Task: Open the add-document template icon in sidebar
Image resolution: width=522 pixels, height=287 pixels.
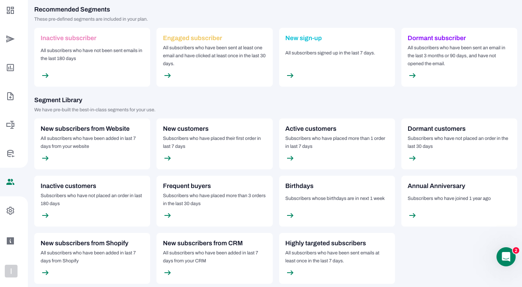Action: [x=10, y=96]
